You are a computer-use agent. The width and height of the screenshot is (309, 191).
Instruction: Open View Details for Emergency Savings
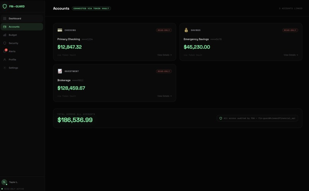pos(291,55)
